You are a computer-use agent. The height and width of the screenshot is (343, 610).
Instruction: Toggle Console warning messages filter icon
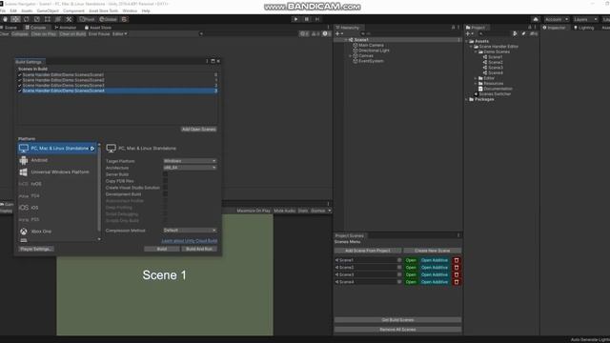315,34
